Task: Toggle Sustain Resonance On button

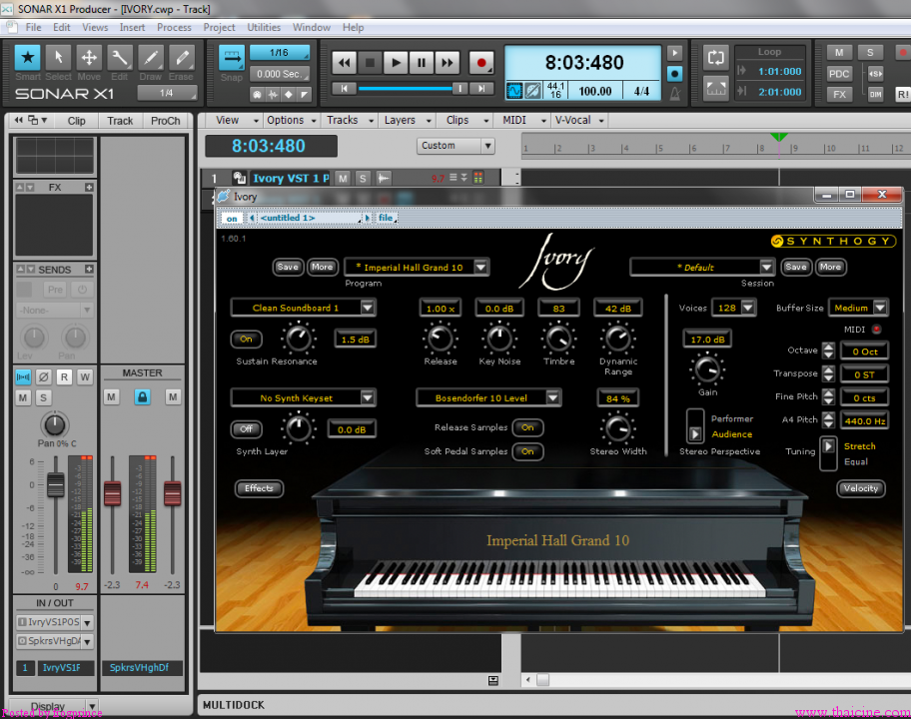Action: click(247, 339)
